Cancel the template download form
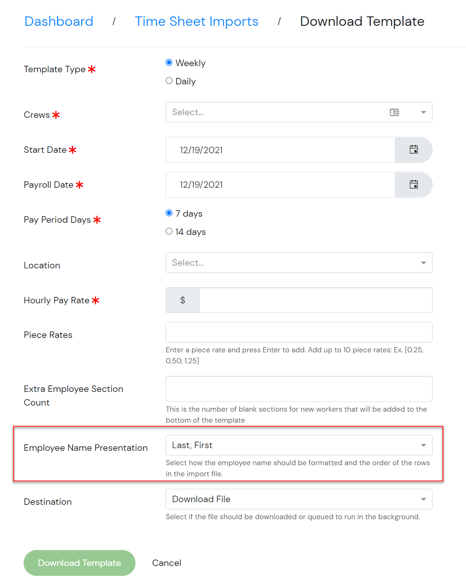The width and height of the screenshot is (466, 585). [x=167, y=563]
